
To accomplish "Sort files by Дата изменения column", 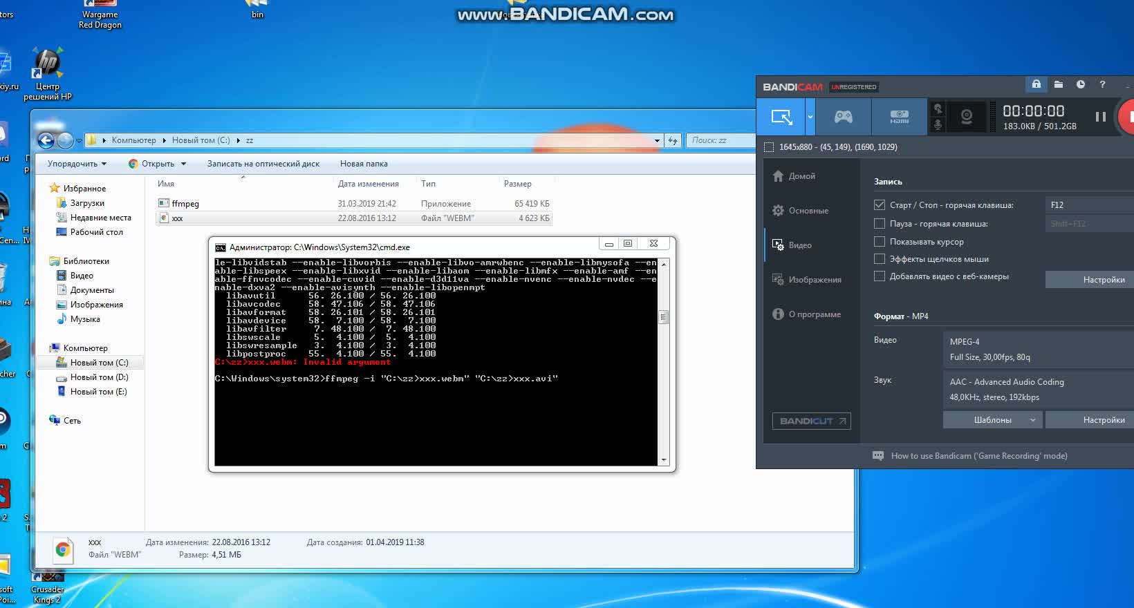I will coord(368,184).
